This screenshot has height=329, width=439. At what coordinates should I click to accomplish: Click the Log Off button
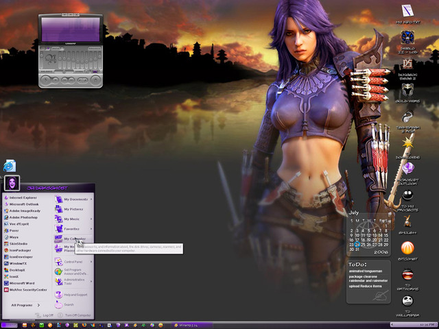44,315
